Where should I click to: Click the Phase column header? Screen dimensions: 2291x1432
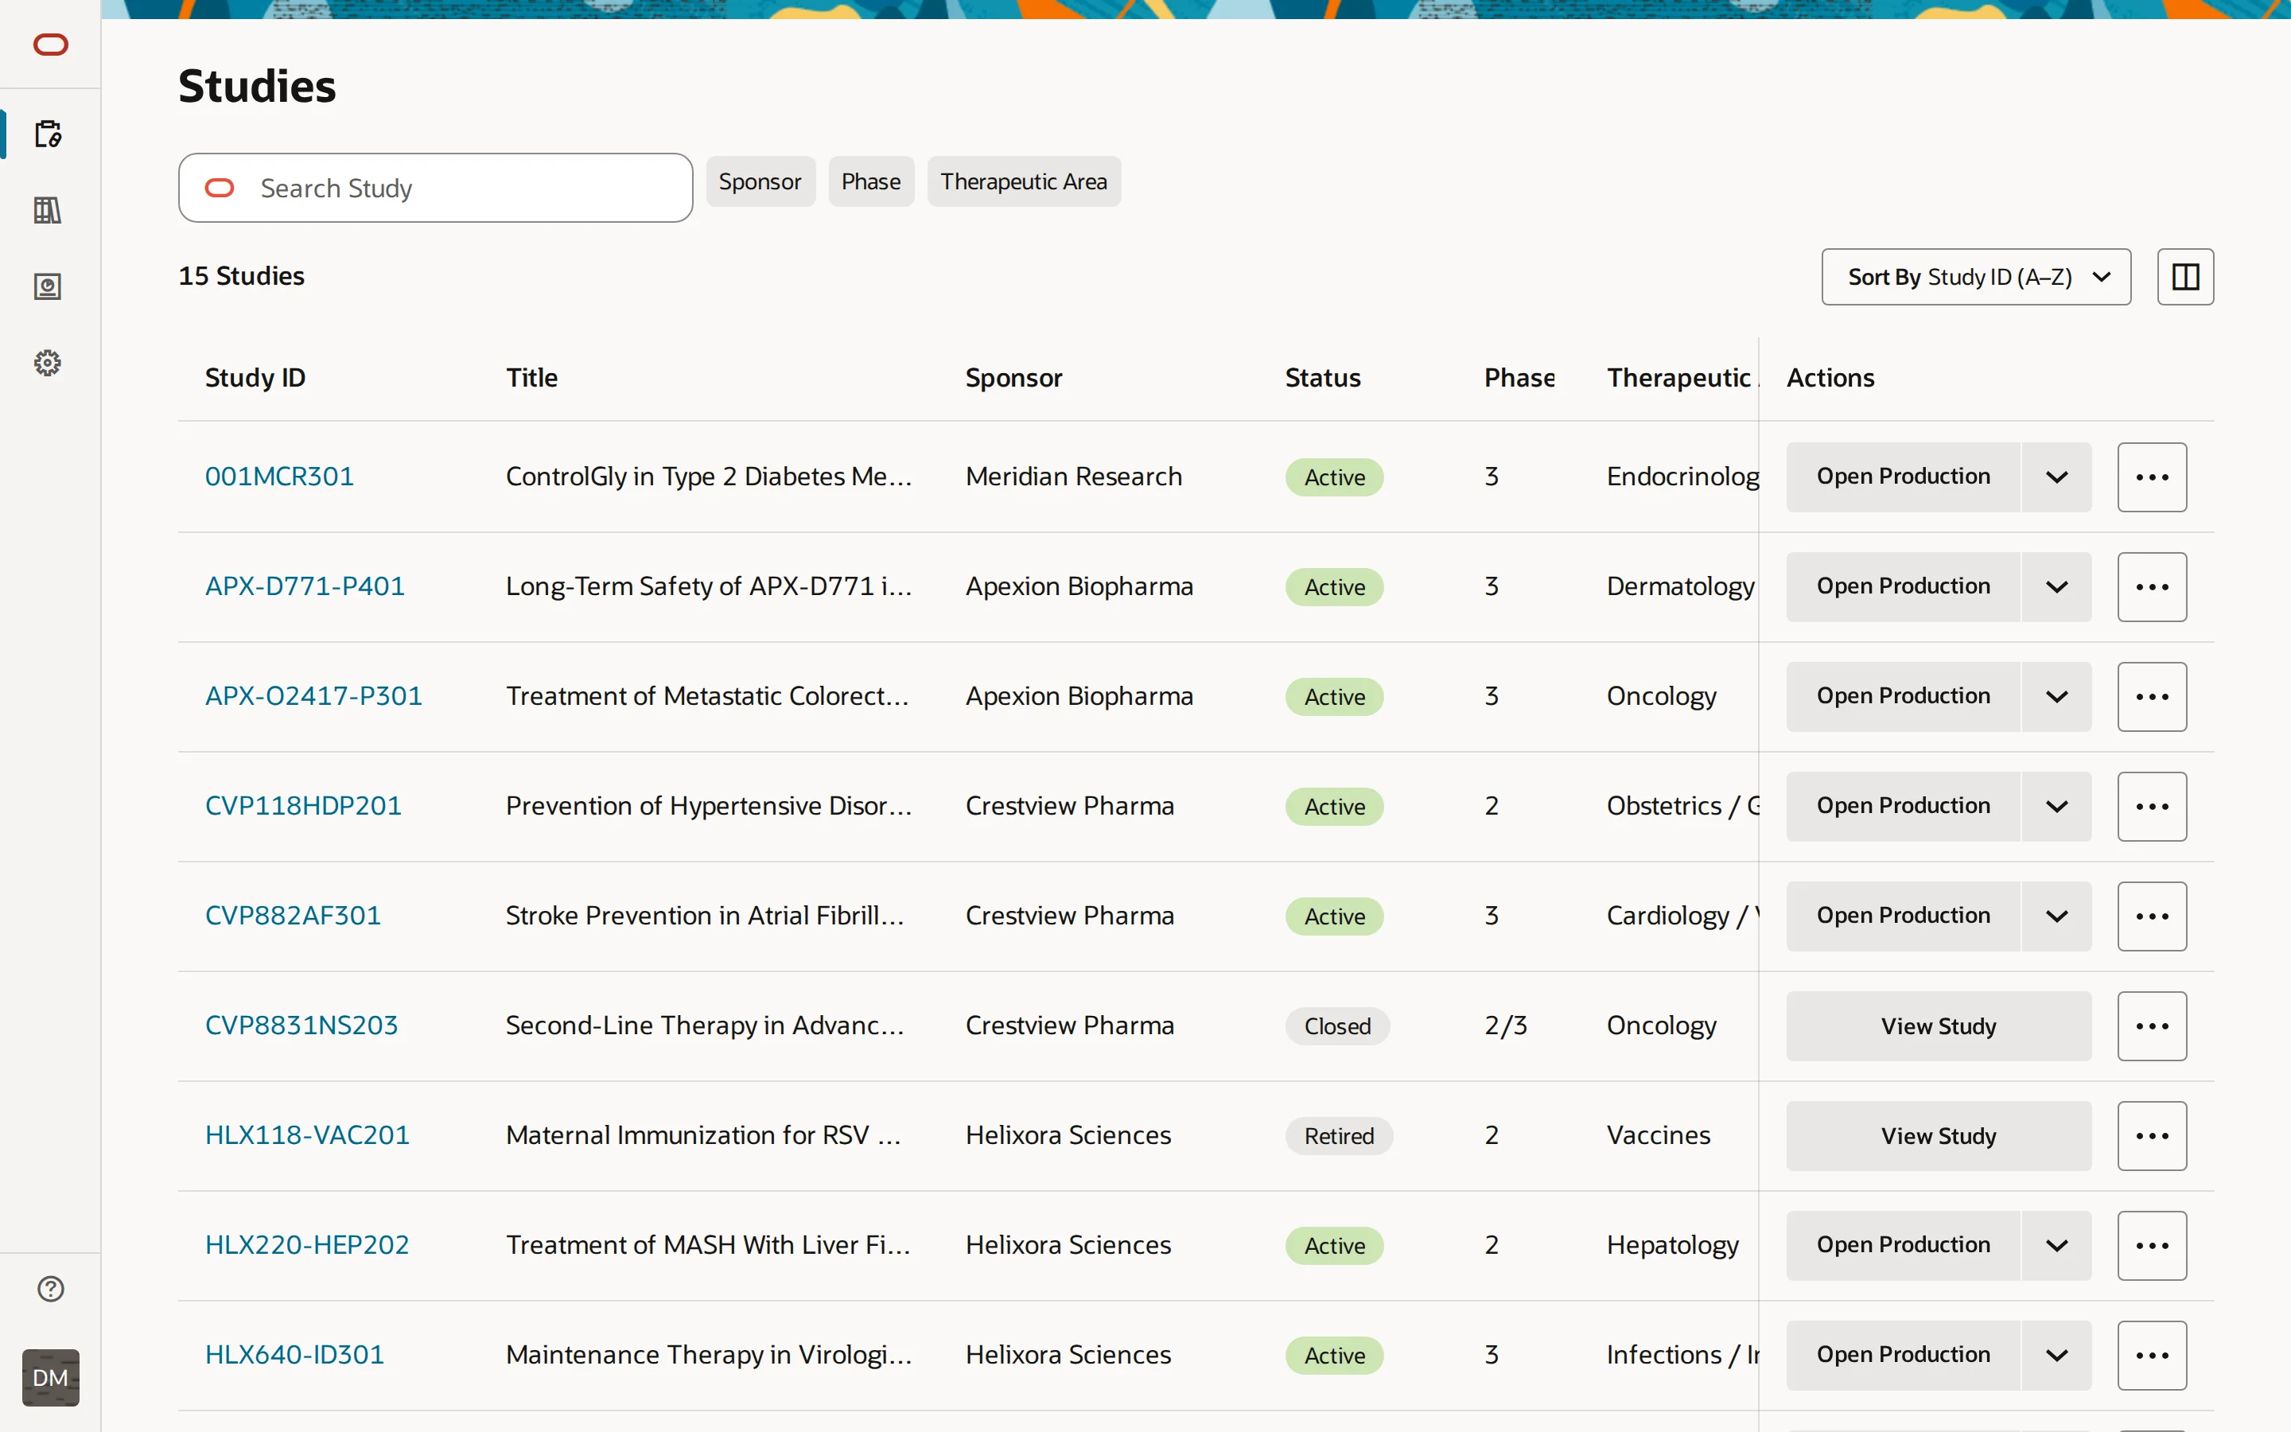pyautogui.click(x=1519, y=378)
